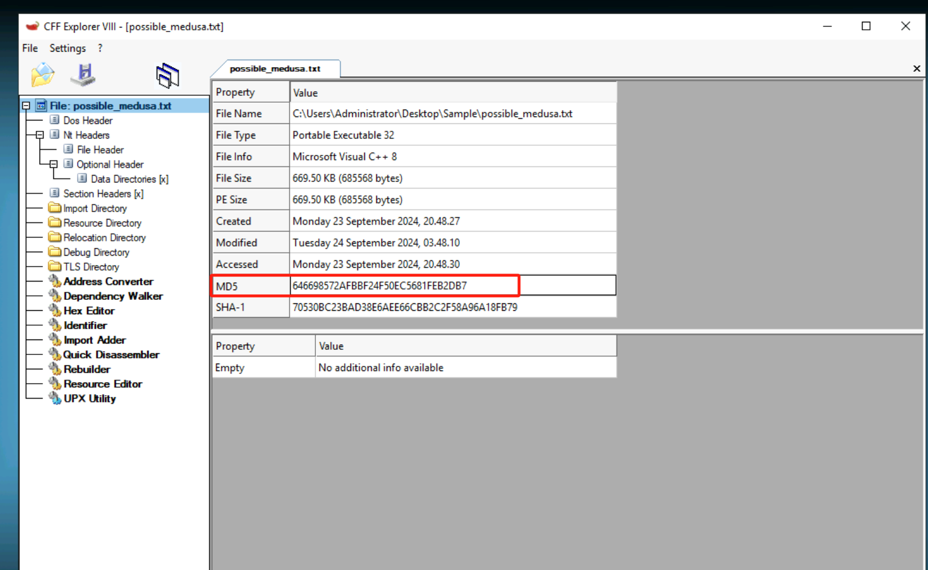Click the MD5 property label
The height and width of the screenshot is (570, 928).
pyautogui.click(x=227, y=286)
